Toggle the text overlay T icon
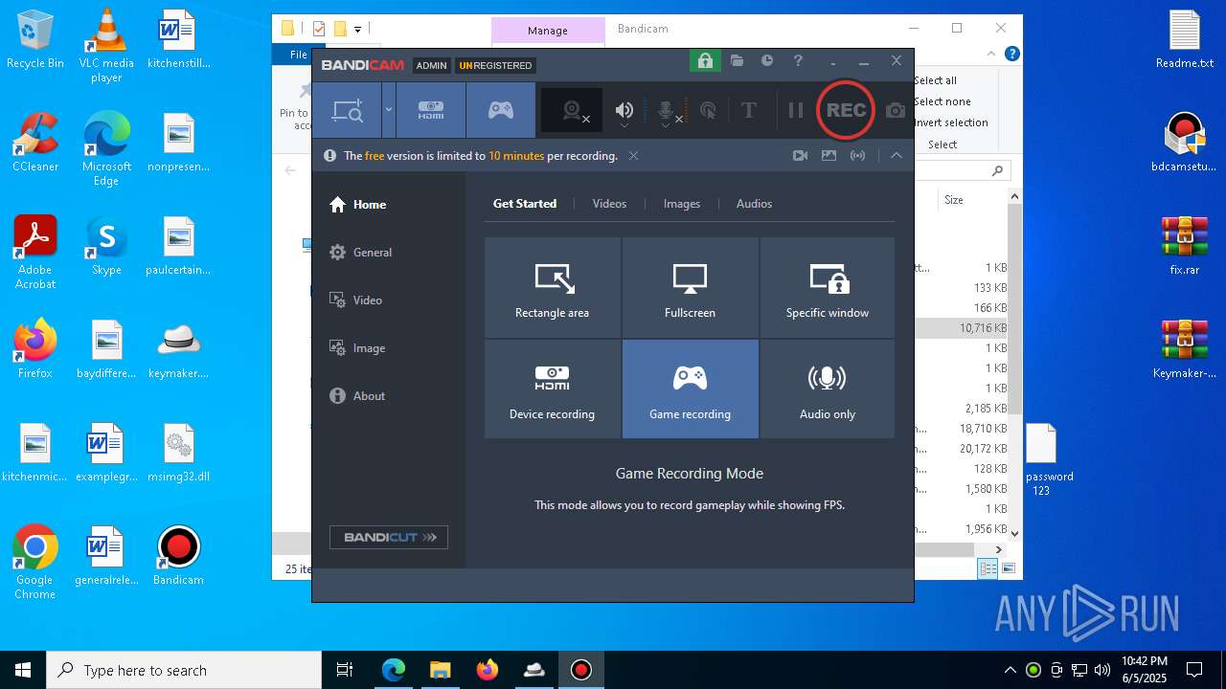Image resolution: width=1226 pixels, height=689 pixels. [749, 111]
